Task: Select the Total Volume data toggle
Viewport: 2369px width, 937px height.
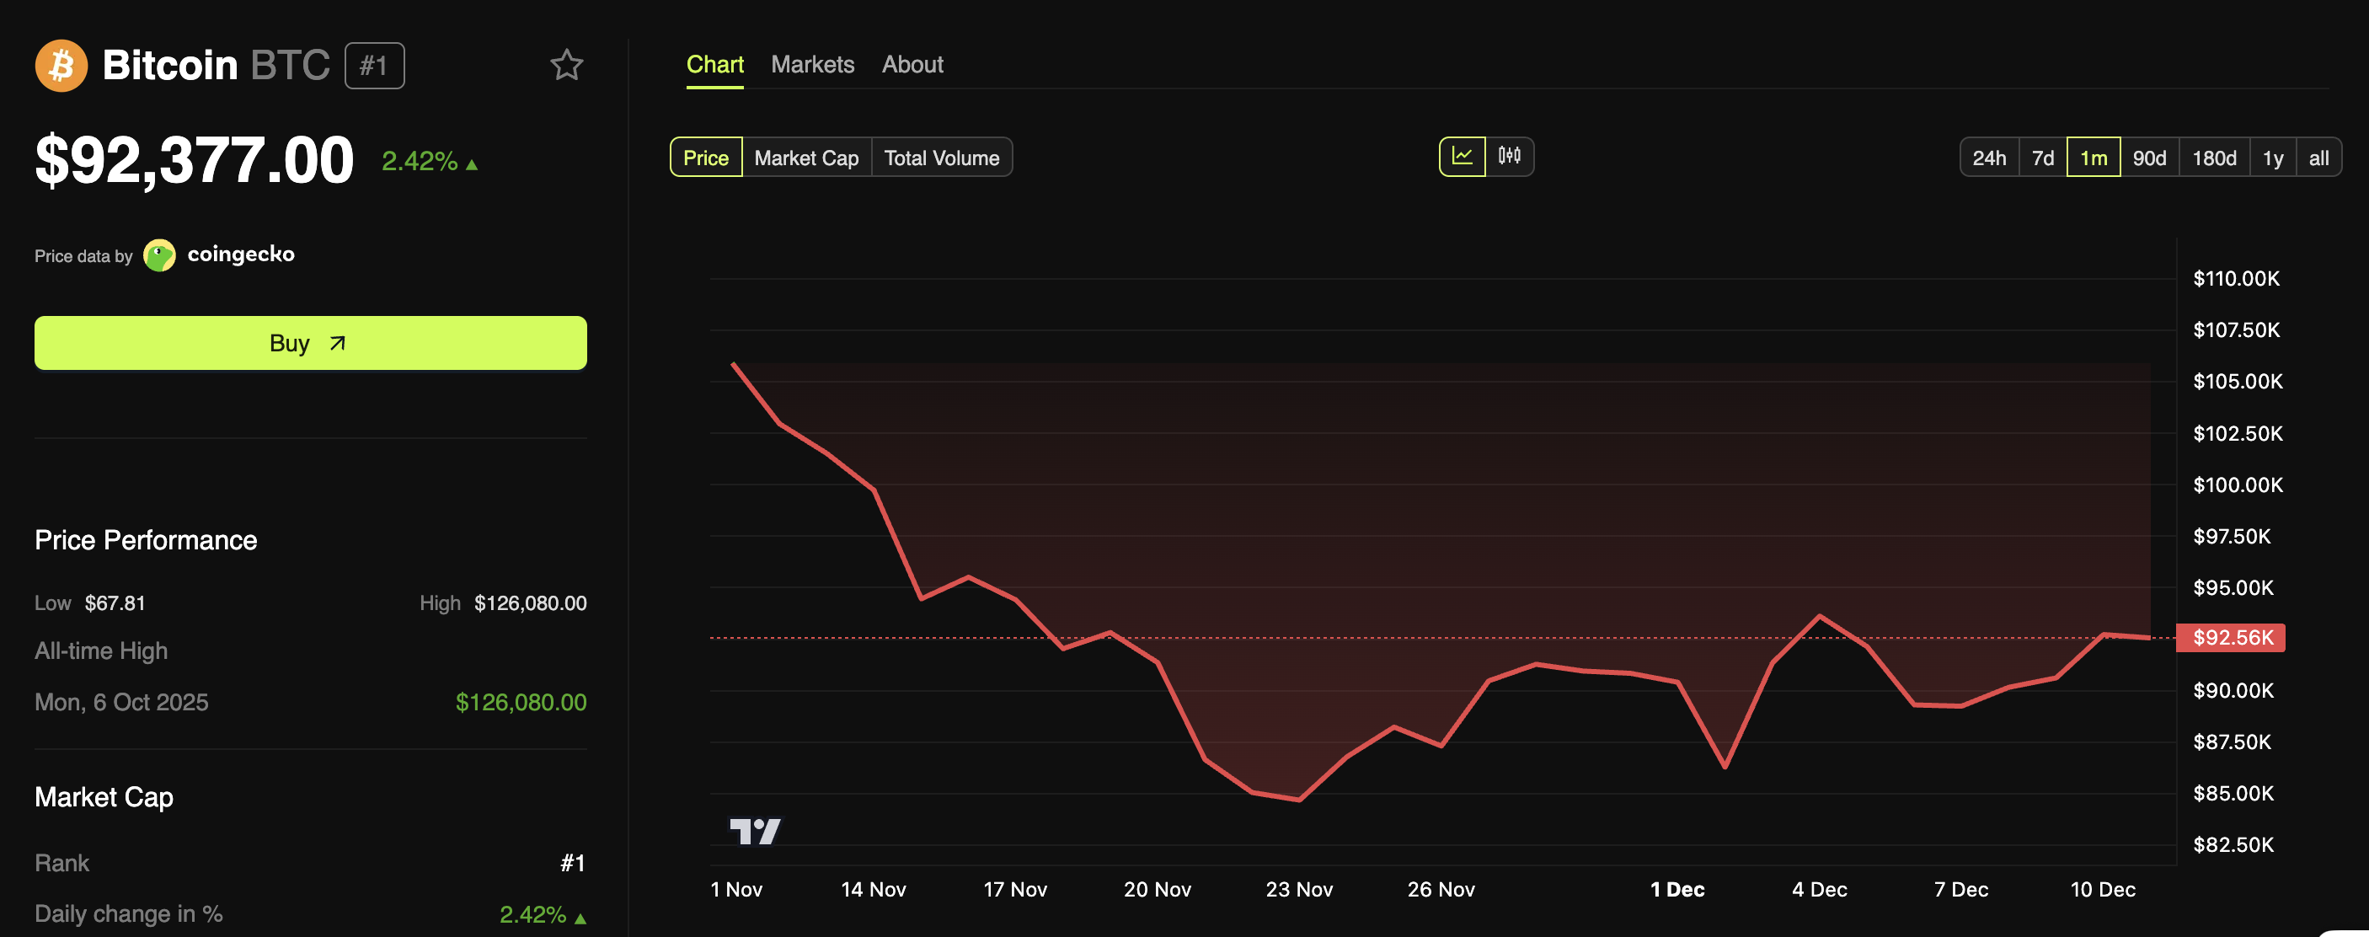Action: pos(941,158)
